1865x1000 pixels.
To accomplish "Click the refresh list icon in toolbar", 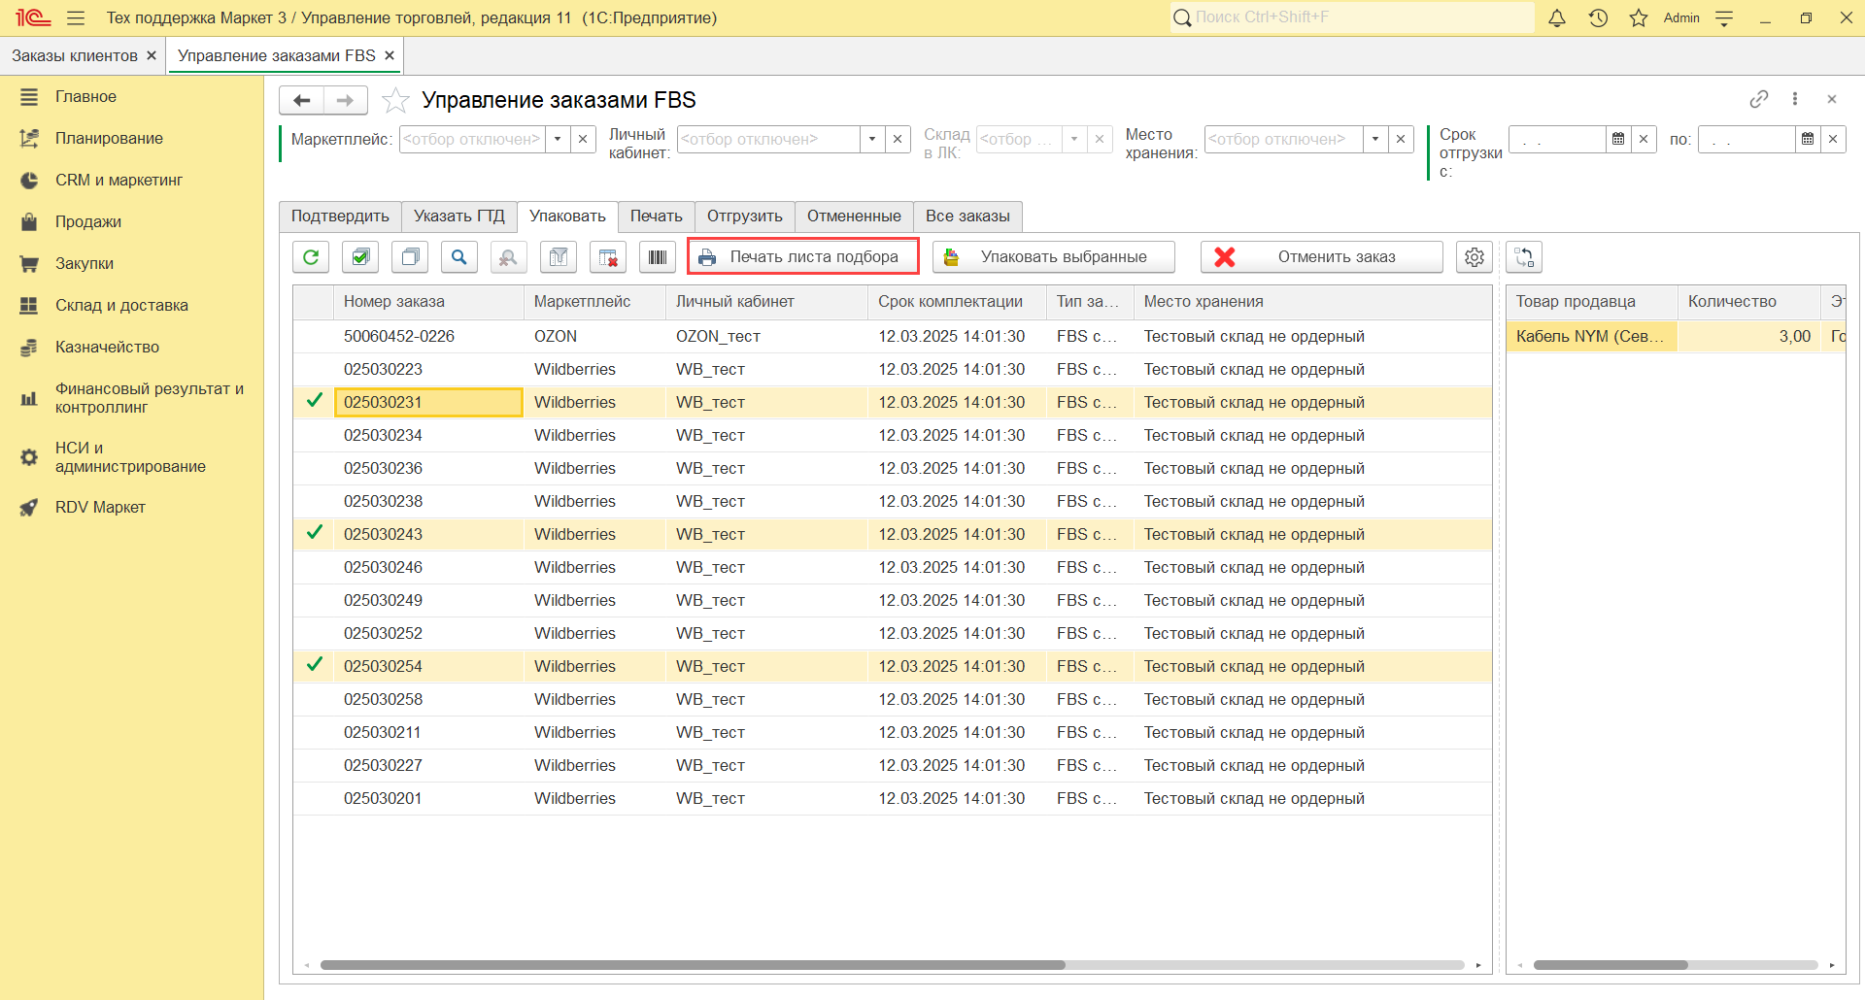I will (311, 257).
